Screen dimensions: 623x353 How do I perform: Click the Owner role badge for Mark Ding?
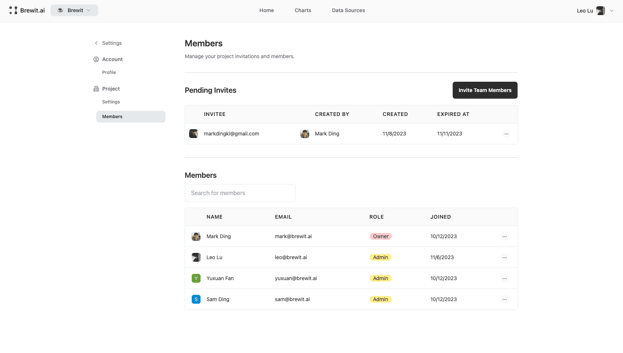[x=381, y=236]
